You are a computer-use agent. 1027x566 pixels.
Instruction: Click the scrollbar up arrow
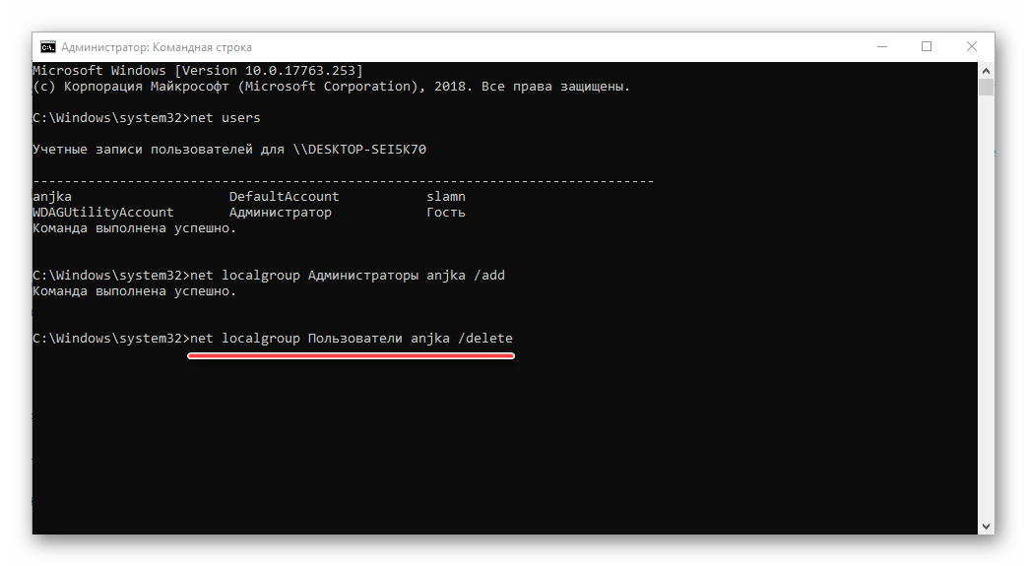click(x=986, y=71)
